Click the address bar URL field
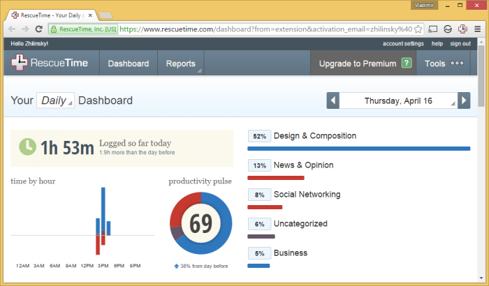This screenshot has height=286, width=489. [x=265, y=29]
